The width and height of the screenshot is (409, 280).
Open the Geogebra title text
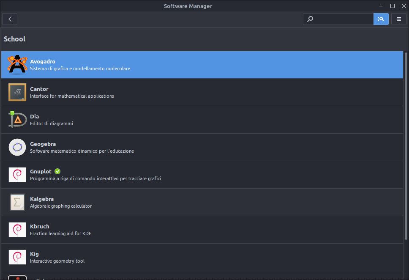pyautogui.click(x=43, y=144)
